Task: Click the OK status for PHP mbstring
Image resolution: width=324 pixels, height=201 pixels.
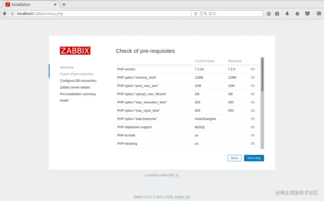Action: tap(253, 144)
